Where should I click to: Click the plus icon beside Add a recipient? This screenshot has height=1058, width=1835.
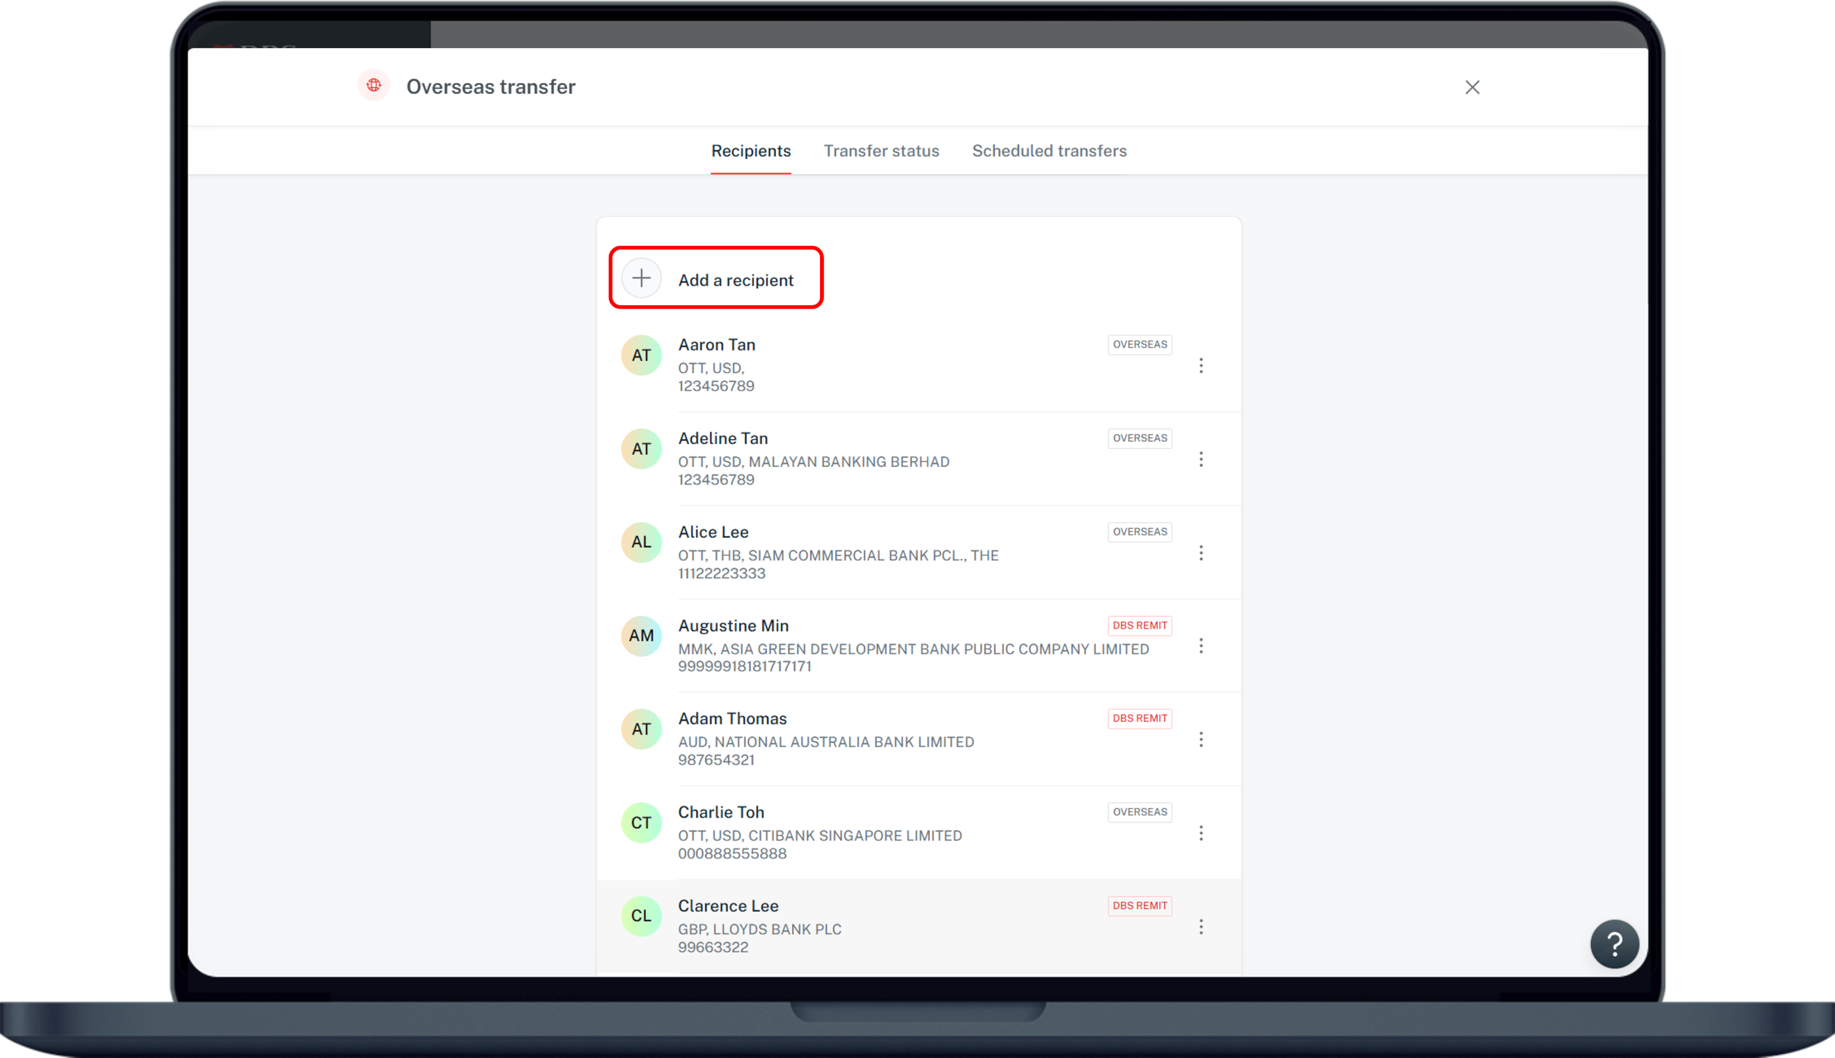click(x=641, y=277)
